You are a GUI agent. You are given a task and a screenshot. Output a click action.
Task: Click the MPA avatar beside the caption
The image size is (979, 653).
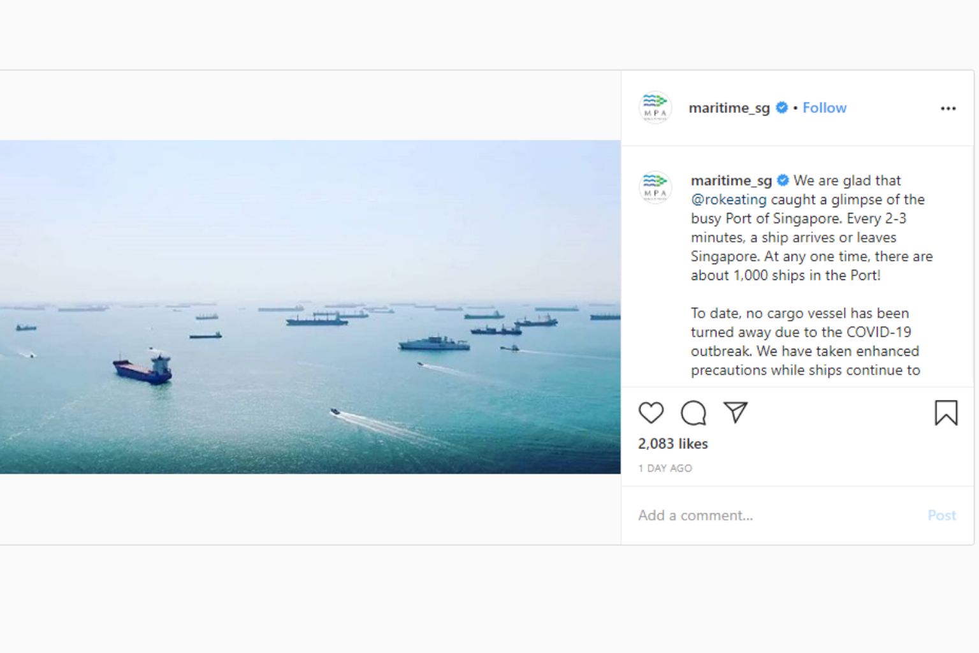point(655,187)
